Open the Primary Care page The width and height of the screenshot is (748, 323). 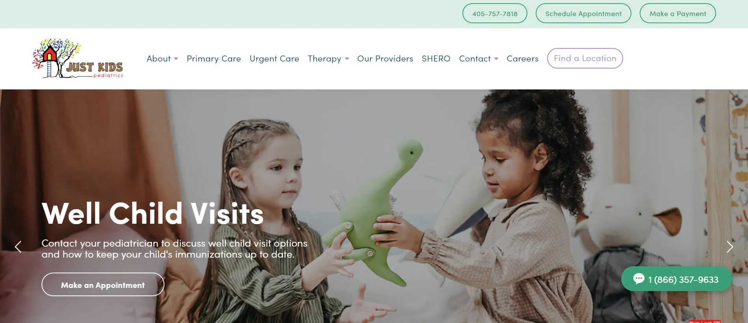pyautogui.click(x=214, y=58)
